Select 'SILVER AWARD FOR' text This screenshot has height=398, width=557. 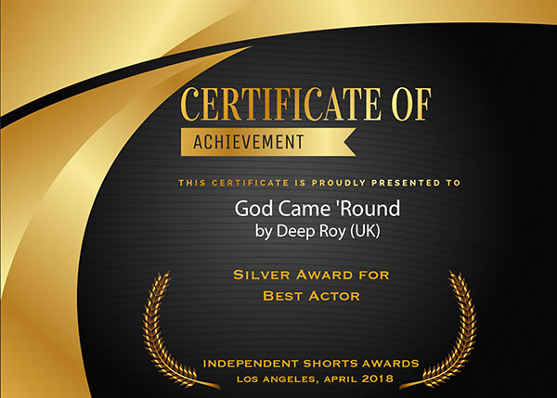(311, 275)
